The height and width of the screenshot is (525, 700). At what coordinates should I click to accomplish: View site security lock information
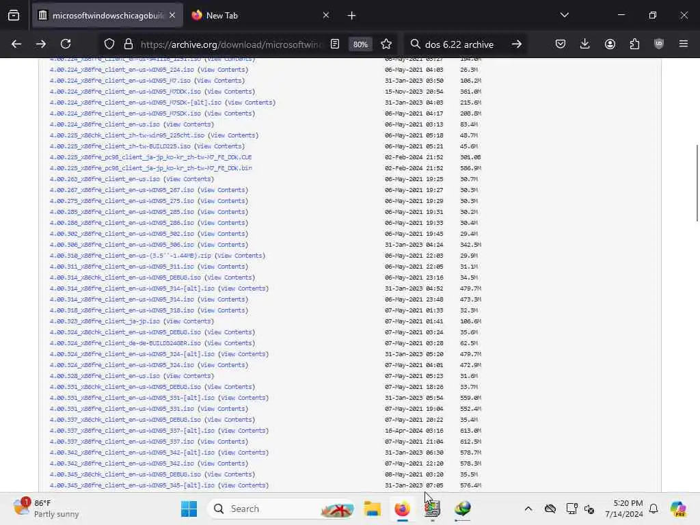pos(129,44)
